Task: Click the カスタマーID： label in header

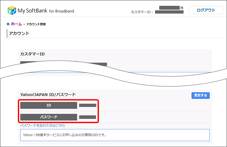Action: click(142, 12)
